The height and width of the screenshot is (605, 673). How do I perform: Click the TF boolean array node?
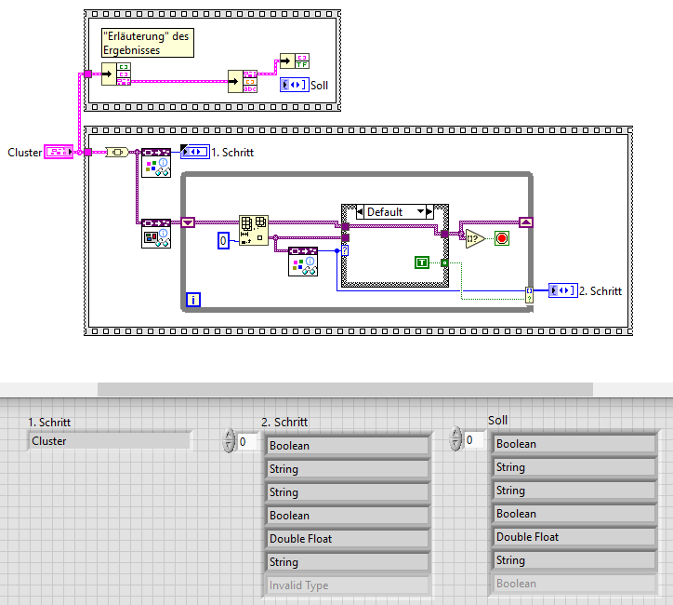pos(295,61)
